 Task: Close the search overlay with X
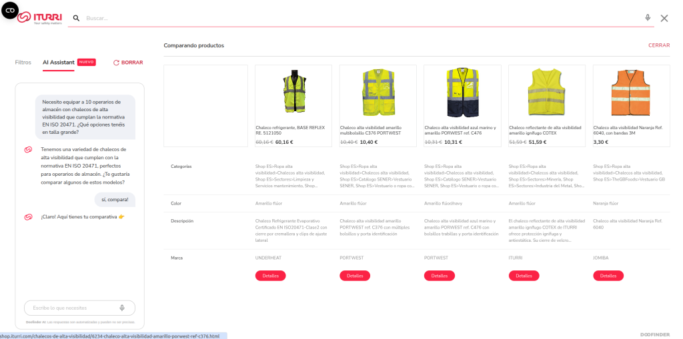(x=664, y=18)
